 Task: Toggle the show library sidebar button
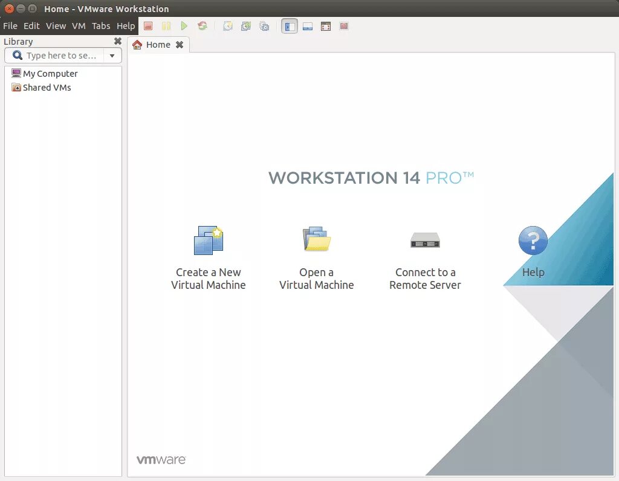[x=290, y=26]
